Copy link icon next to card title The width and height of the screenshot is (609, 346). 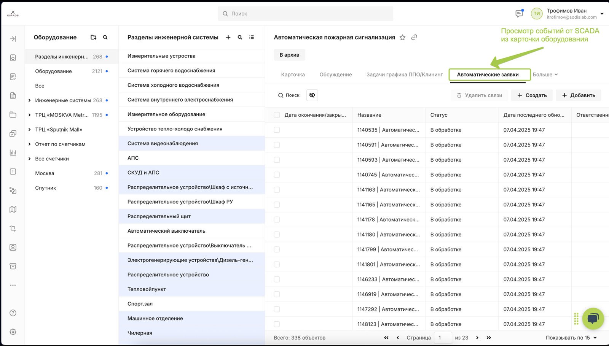414,37
